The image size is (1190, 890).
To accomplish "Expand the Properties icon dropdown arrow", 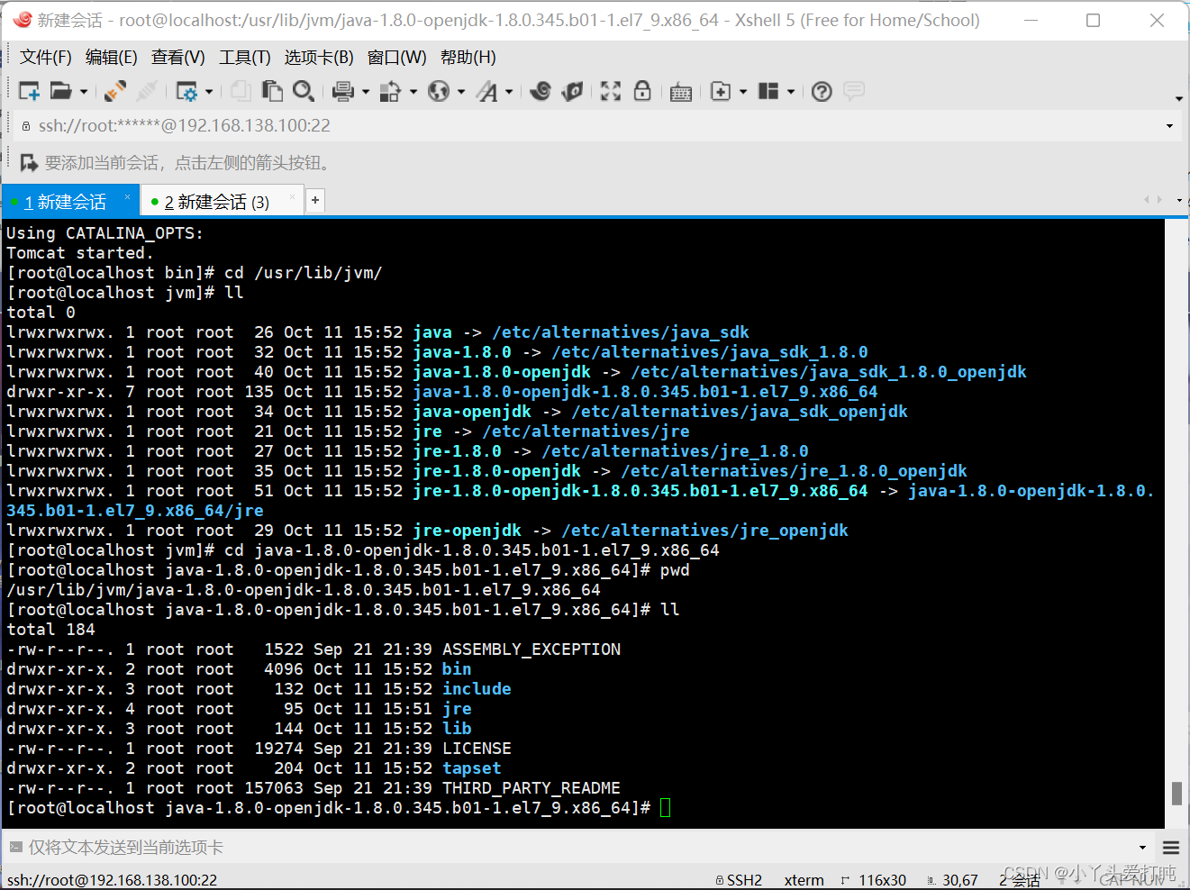I will [209, 92].
